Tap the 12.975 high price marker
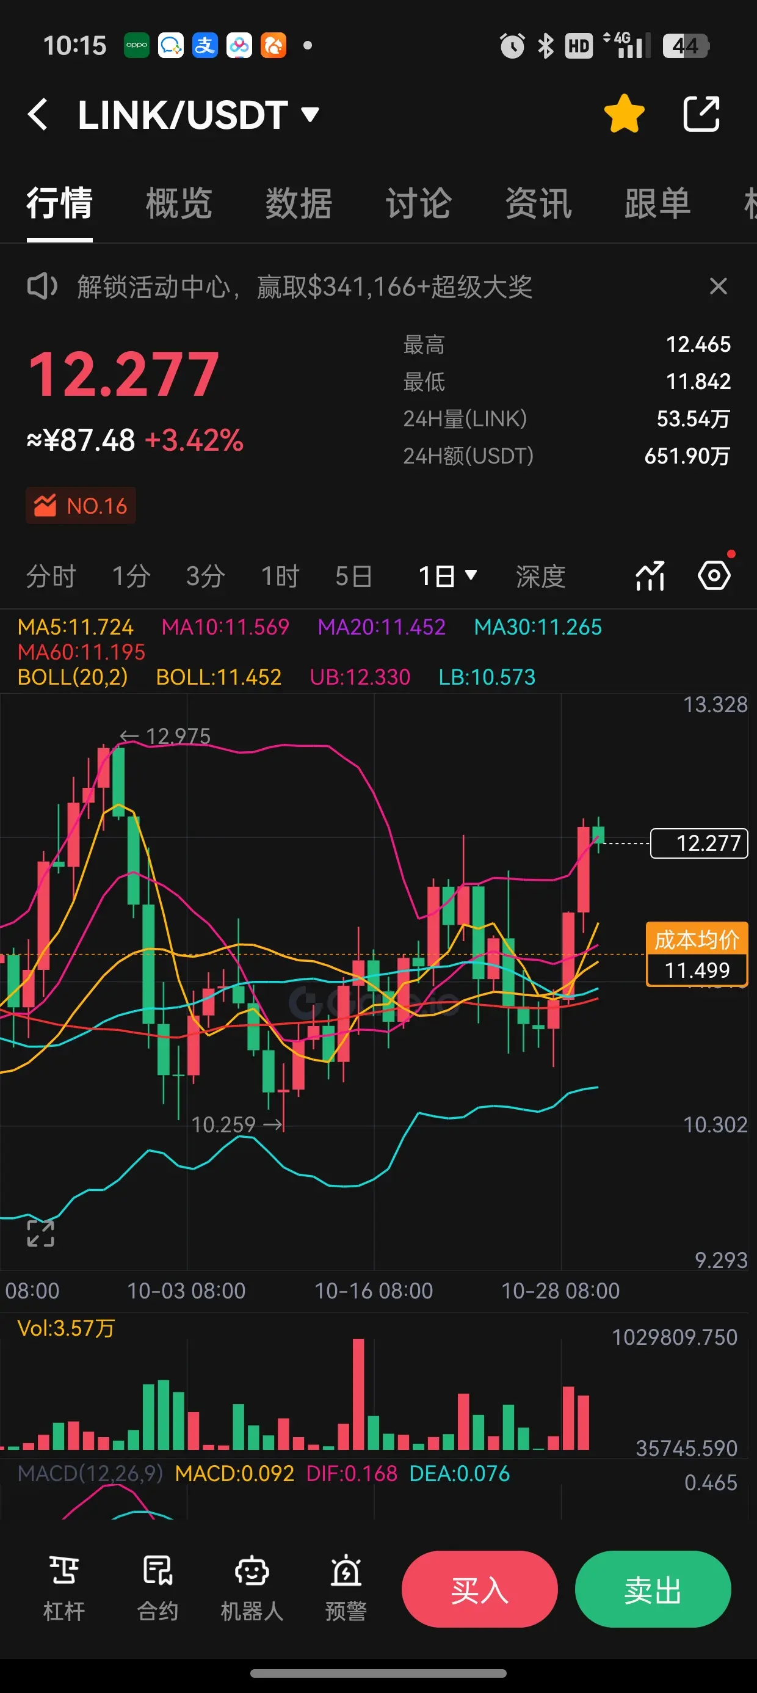Screen dimensions: 757x1693 coord(165,736)
